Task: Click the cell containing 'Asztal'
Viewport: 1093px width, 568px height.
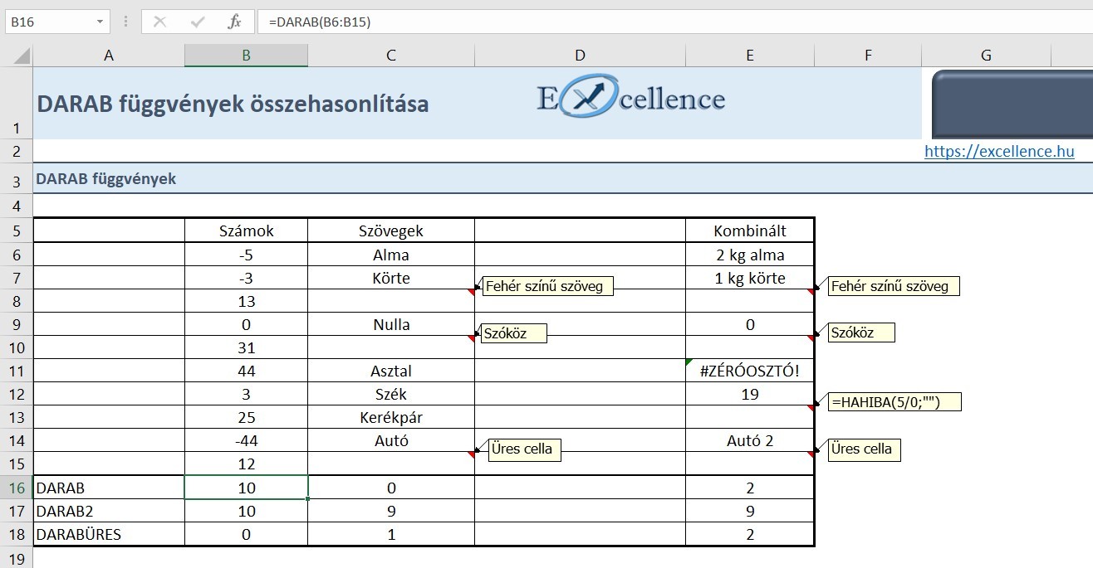Action: pyautogui.click(x=391, y=371)
